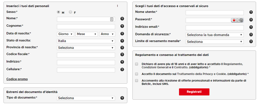Click help icon next to Password
The image size is (262, 106).
pyautogui.click(x=251, y=20)
